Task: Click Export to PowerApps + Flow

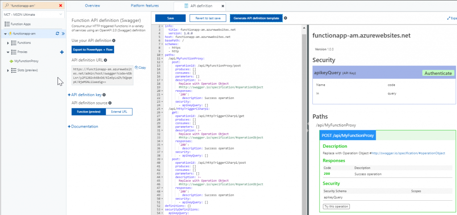Action: [x=93, y=50]
